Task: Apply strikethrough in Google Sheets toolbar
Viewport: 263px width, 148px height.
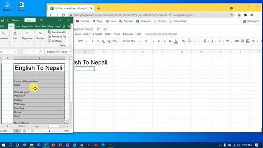Action: (x=170, y=41)
